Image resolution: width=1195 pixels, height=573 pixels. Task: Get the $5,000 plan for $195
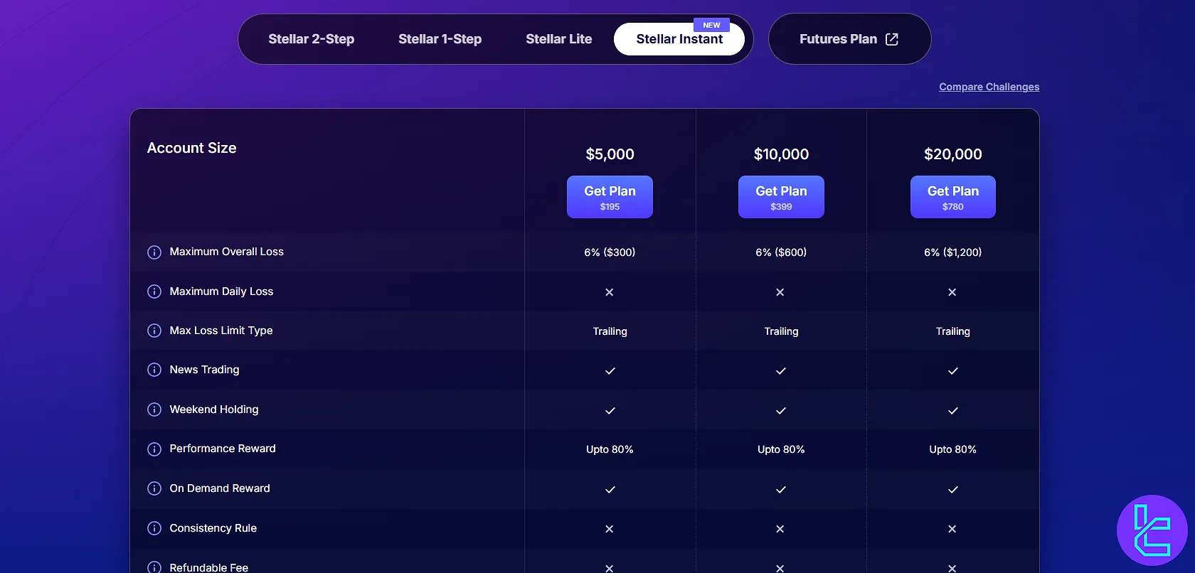(x=610, y=197)
